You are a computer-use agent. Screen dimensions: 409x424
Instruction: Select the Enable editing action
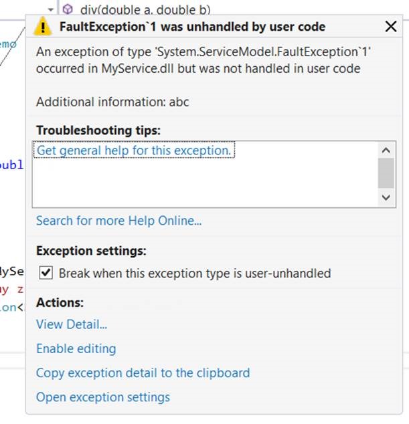click(x=76, y=349)
